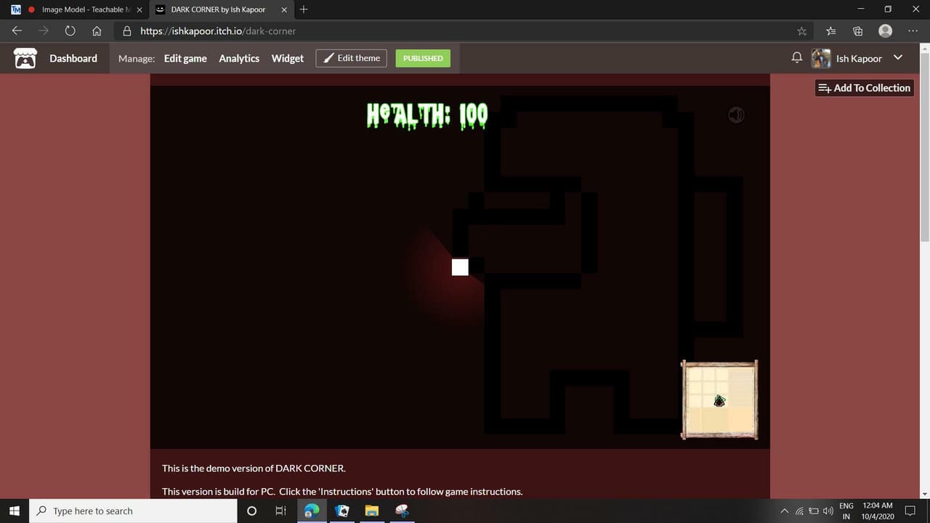Go to the browser home page
The image size is (930, 523).
(x=97, y=31)
